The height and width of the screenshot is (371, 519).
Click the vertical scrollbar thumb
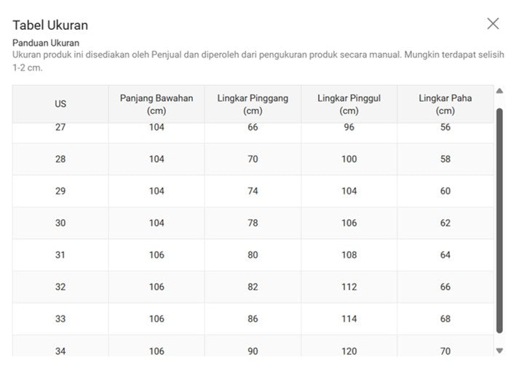coord(499,220)
